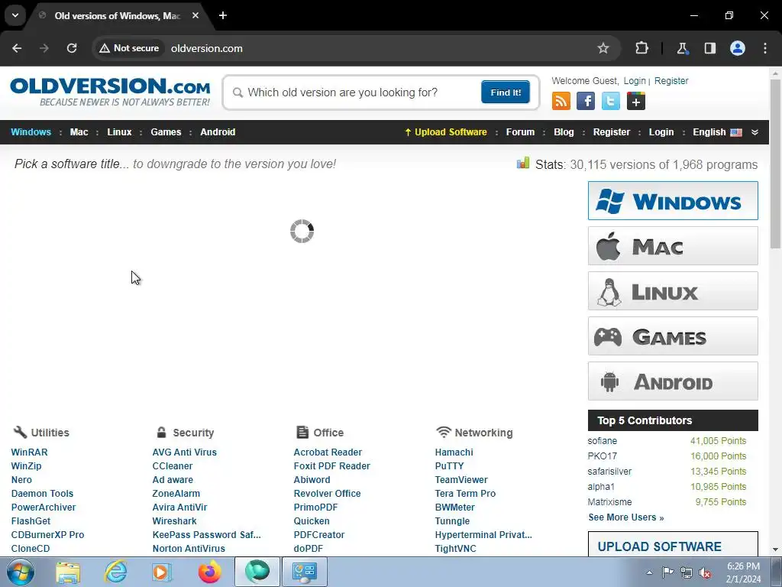This screenshot has width=782, height=587.
Task: Open the browser Extensions puzzle icon
Action: pyautogui.click(x=641, y=48)
